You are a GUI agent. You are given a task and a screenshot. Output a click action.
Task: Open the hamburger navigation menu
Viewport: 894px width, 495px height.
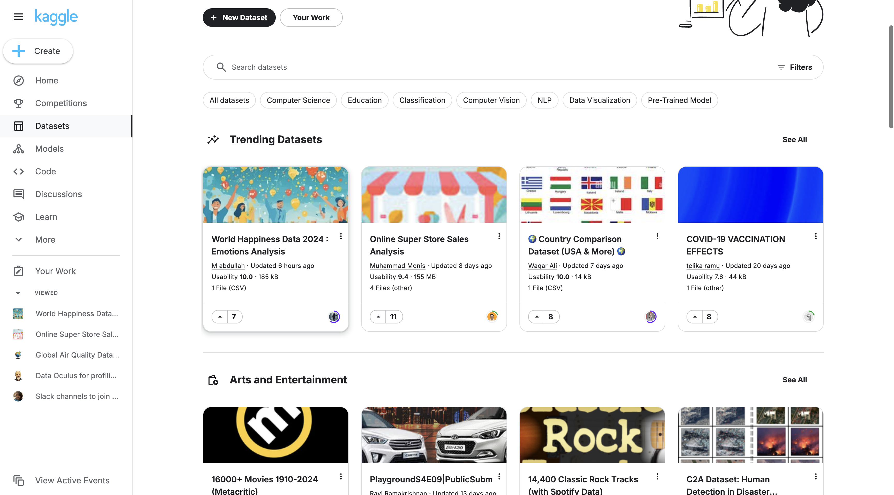18,17
